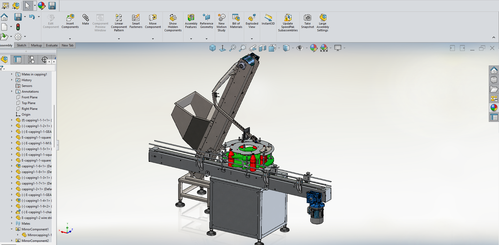
Task: Expand the Mates folder node
Action: click(12, 224)
